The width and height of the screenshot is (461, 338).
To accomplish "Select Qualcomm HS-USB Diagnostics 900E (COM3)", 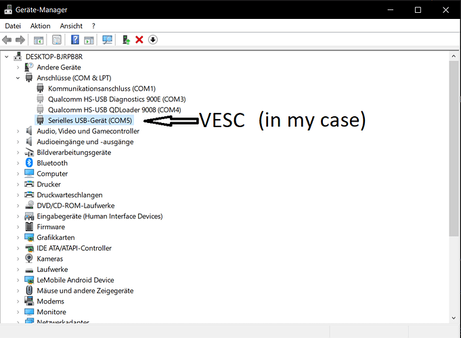I will click(x=116, y=99).
